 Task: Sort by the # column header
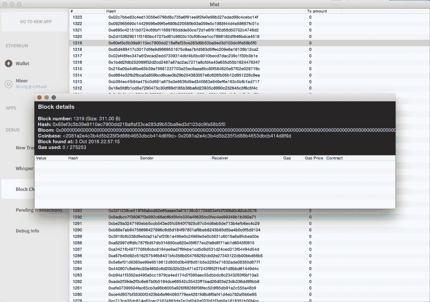(87, 11)
